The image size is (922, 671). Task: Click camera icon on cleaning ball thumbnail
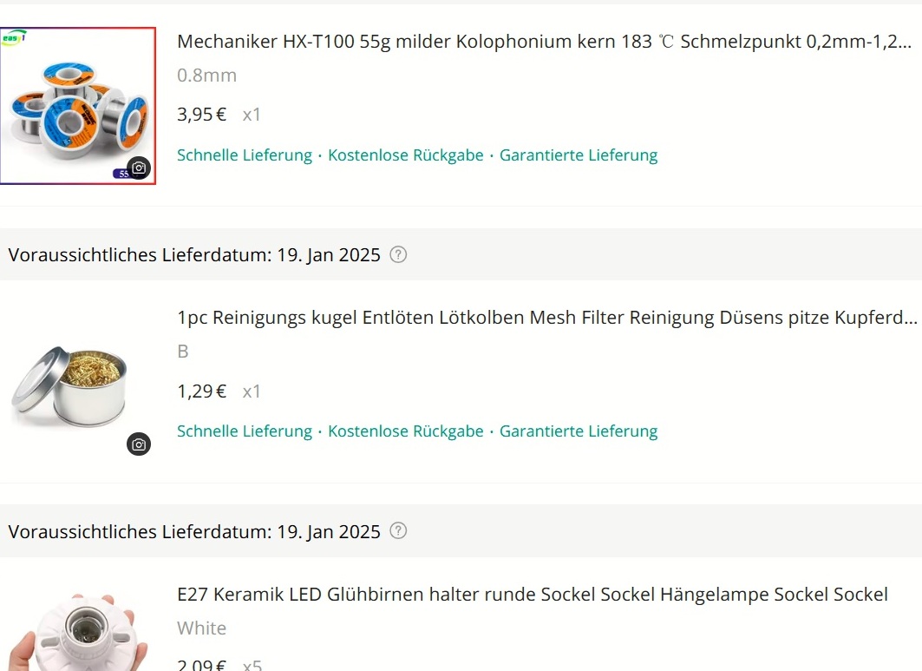pos(139,444)
